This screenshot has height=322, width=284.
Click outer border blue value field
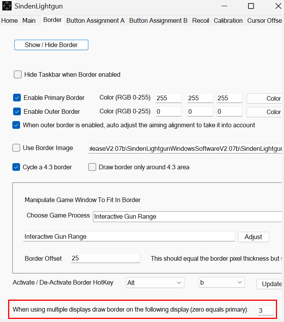pos(229,111)
